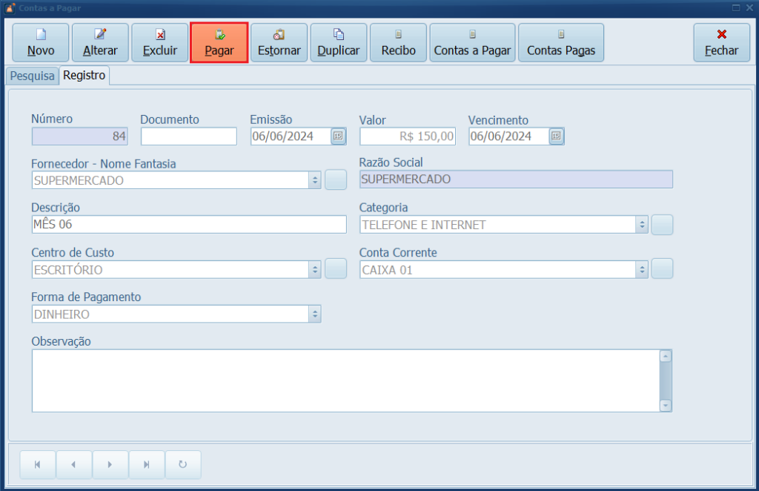Viewport: 759px width, 491px height.
Task: Refresh the record with the reload icon
Action: (x=182, y=464)
